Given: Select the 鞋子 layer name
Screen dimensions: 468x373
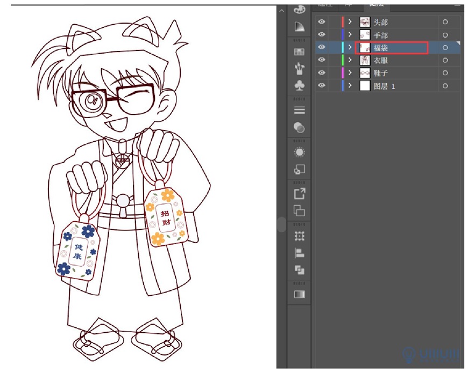Looking at the screenshot, I should pos(380,73).
